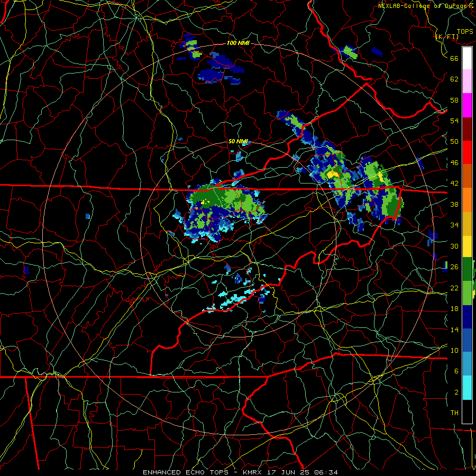Image resolution: width=476 pixels, height=476 pixels.
Task: Click the "58" value on the legend scale
Action: point(454,100)
